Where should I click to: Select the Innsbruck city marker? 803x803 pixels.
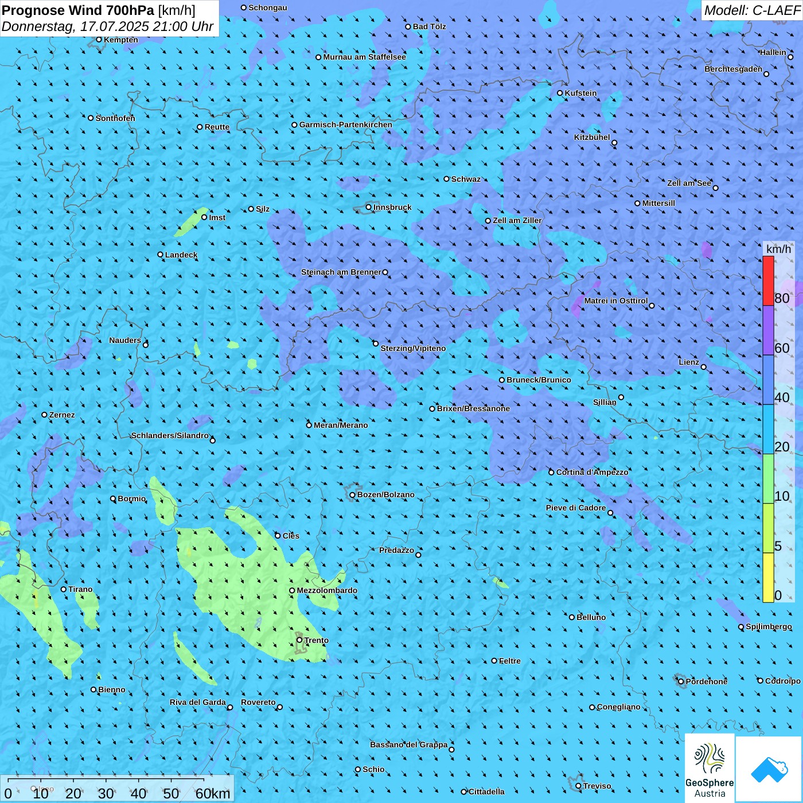click(x=369, y=207)
